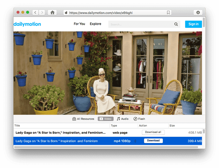219x168 pixels.
Task: Sort the list by the Size column header
Action: pyautogui.click(x=186, y=126)
